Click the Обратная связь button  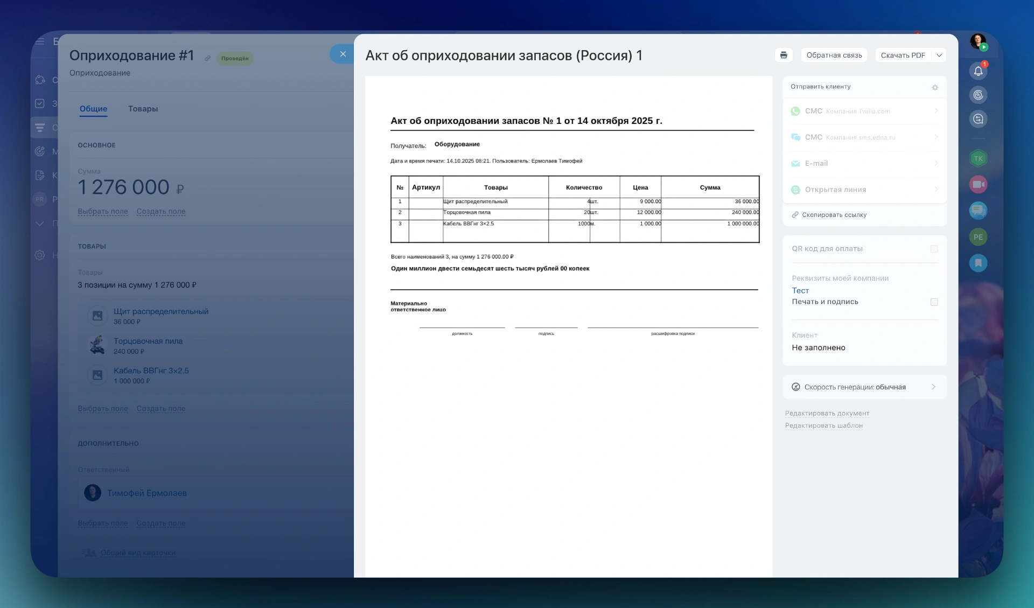pyautogui.click(x=834, y=55)
